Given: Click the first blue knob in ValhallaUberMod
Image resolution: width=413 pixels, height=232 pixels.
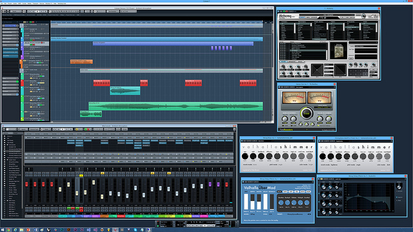Looking at the screenshot, I should [281, 203].
